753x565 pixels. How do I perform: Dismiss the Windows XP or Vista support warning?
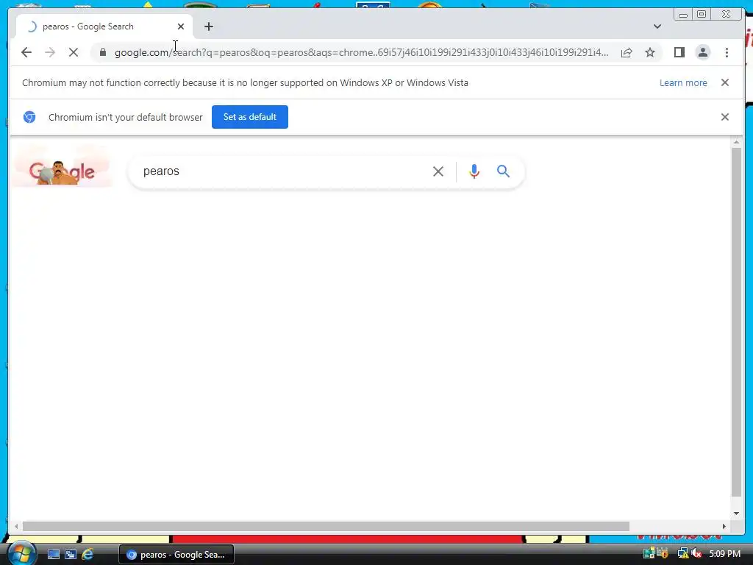[724, 82]
